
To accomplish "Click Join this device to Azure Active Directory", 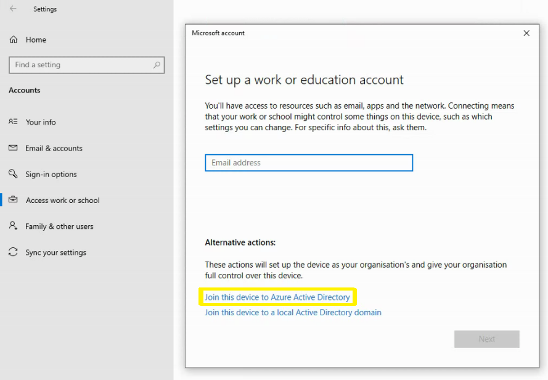I will (277, 297).
